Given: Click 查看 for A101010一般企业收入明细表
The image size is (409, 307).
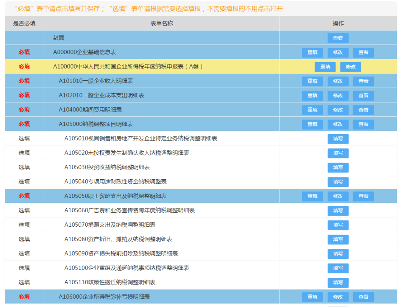Looking at the screenshot, I should [363, 81].
